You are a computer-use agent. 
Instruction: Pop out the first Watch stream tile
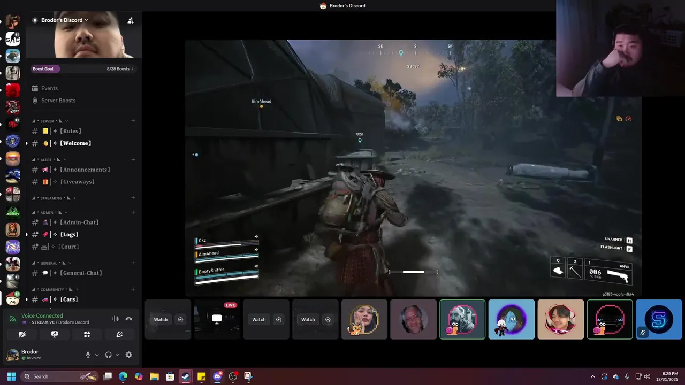click(181, 320)
